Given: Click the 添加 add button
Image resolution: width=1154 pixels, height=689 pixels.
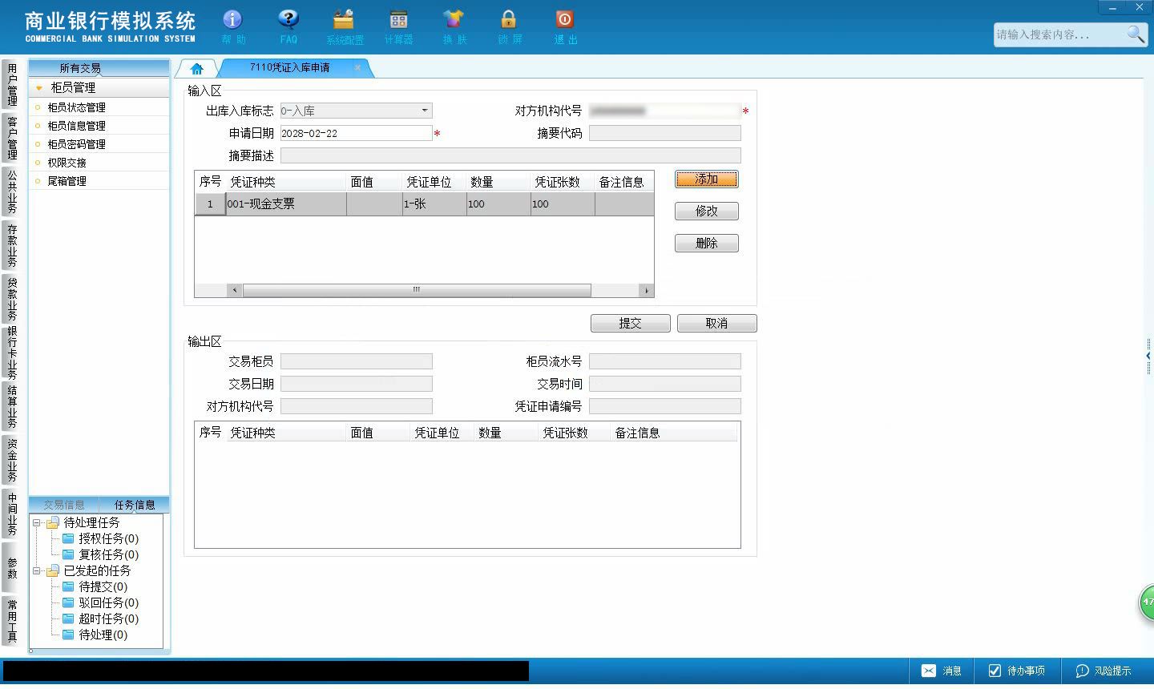Looking at the screenshot, I should (706, 179).
